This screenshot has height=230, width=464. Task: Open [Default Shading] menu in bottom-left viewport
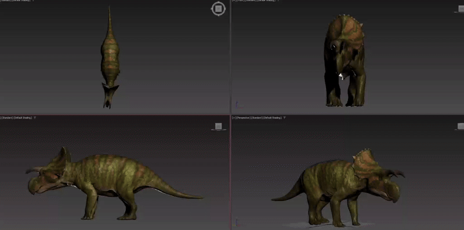coord(23,118)
